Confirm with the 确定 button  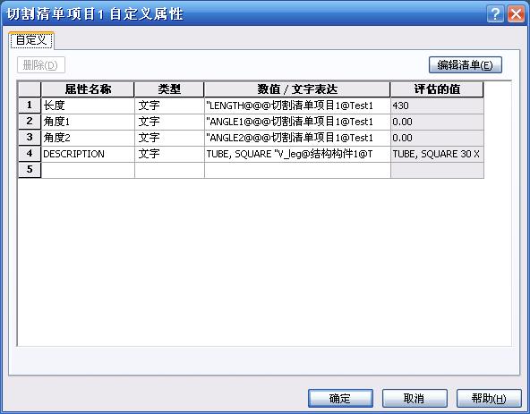click(x=340, y=399)
